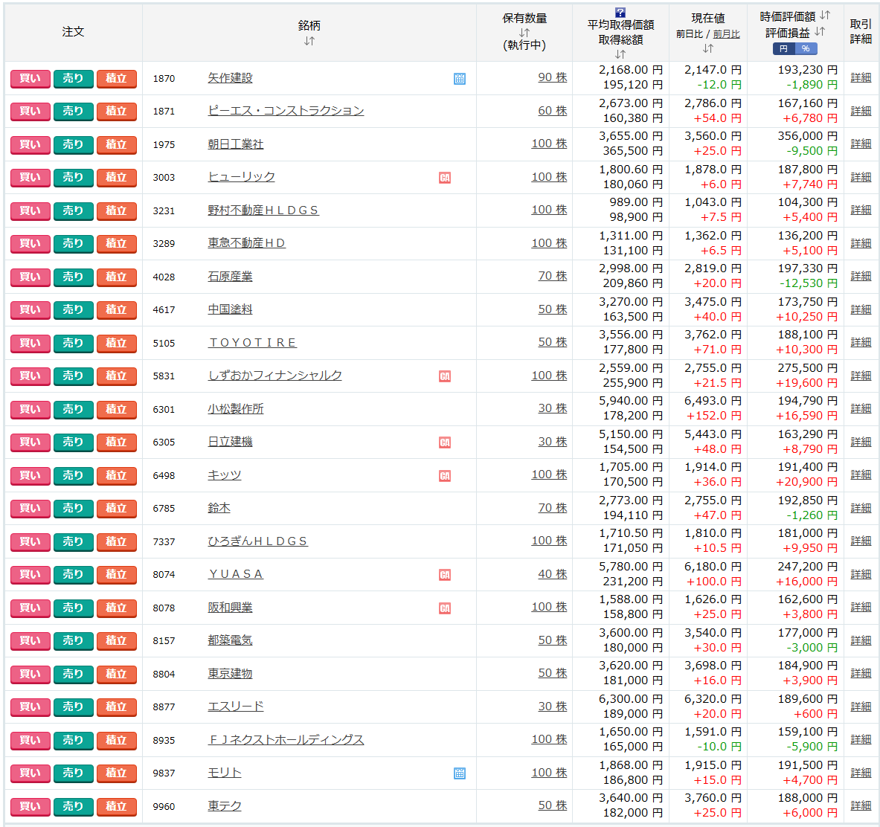Image resolution: width=880 pixels, height=827 pixels.
Task: Switch price change to 前月比
Action: (726, 34)
